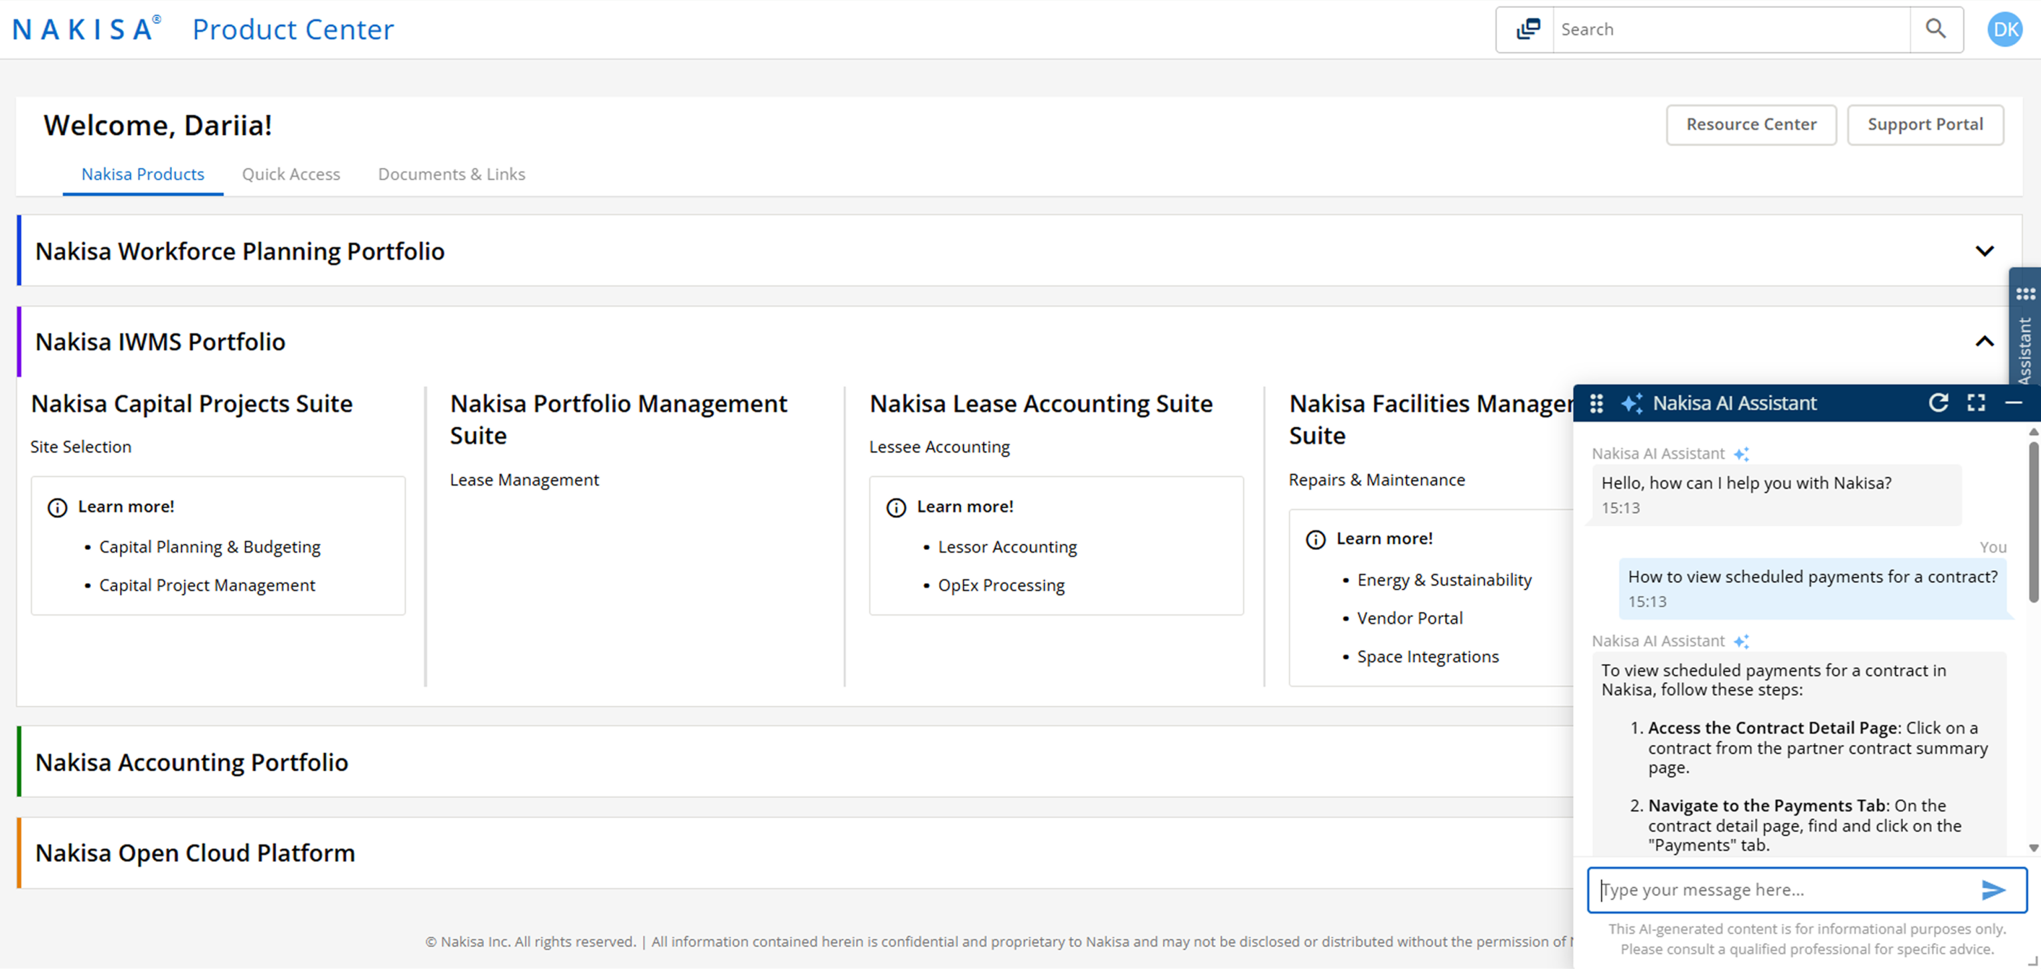Open the Documents & Links tab
The height and width of the screenshot is (969, 2041).
pyautogui.click(x=451, y=174)
